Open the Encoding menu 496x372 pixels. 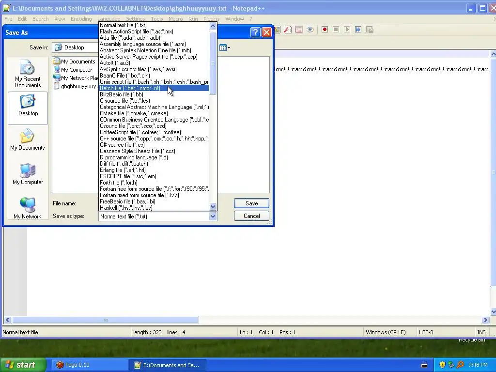[81, 19]
